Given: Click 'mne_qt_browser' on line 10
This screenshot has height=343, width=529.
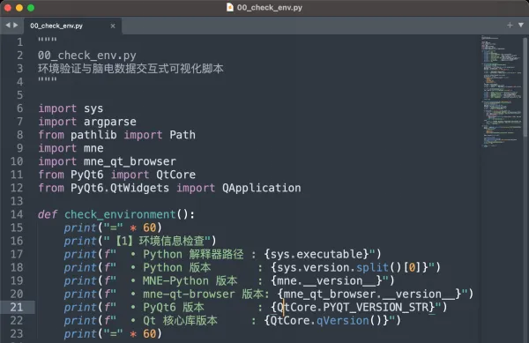Looking at the screenshot, I should point(130,161).
